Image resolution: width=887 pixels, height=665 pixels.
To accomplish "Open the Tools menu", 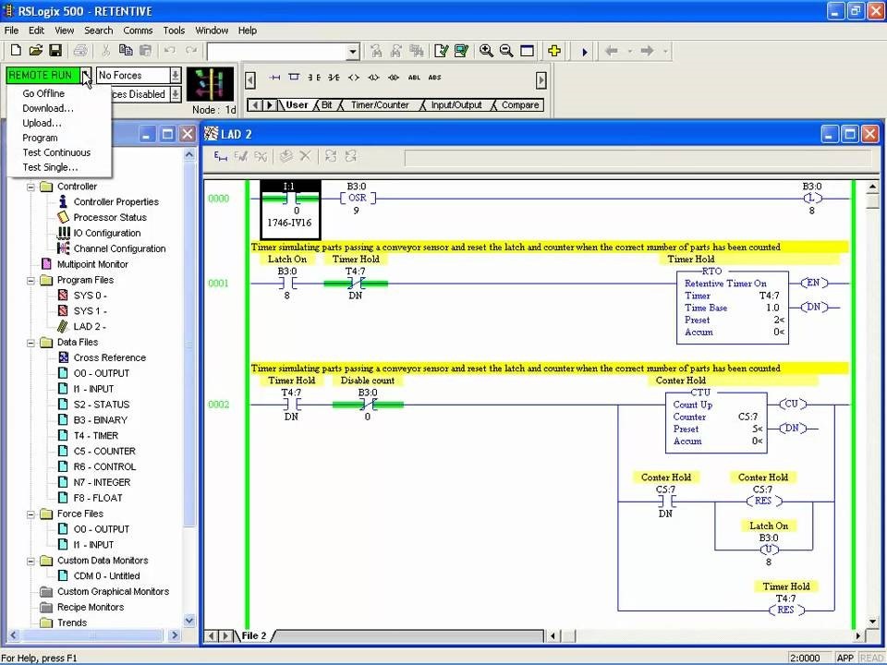I will point(174,30).
